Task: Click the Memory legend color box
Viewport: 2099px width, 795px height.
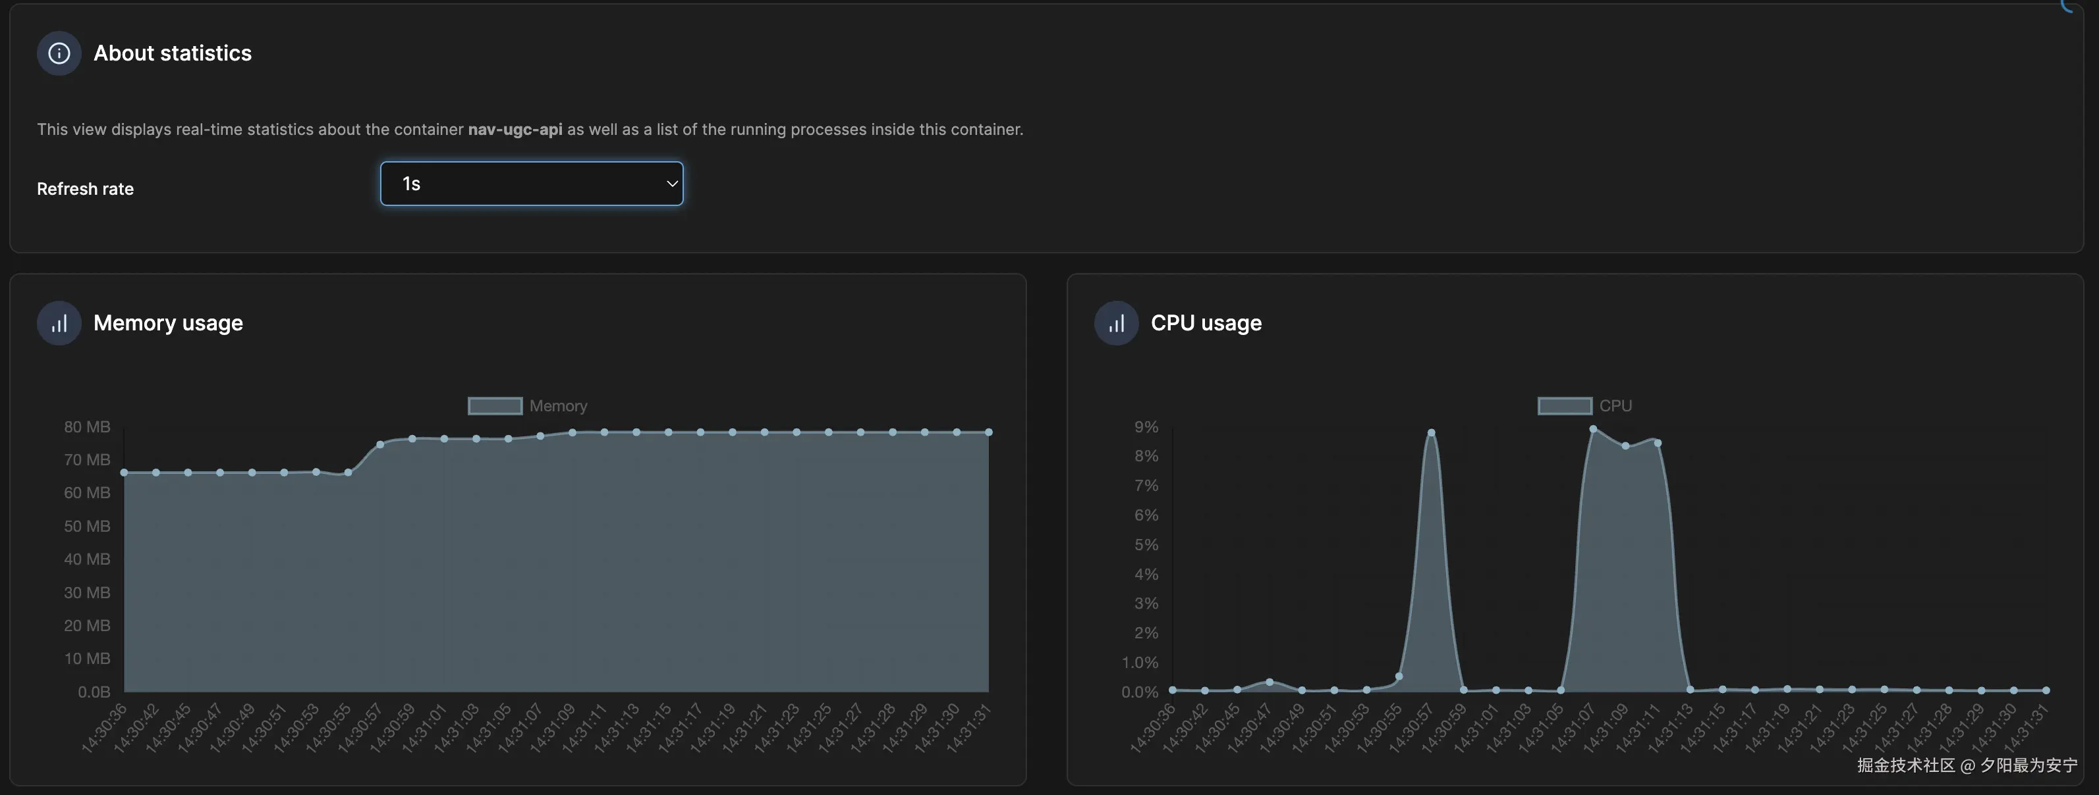Action: 495,406
